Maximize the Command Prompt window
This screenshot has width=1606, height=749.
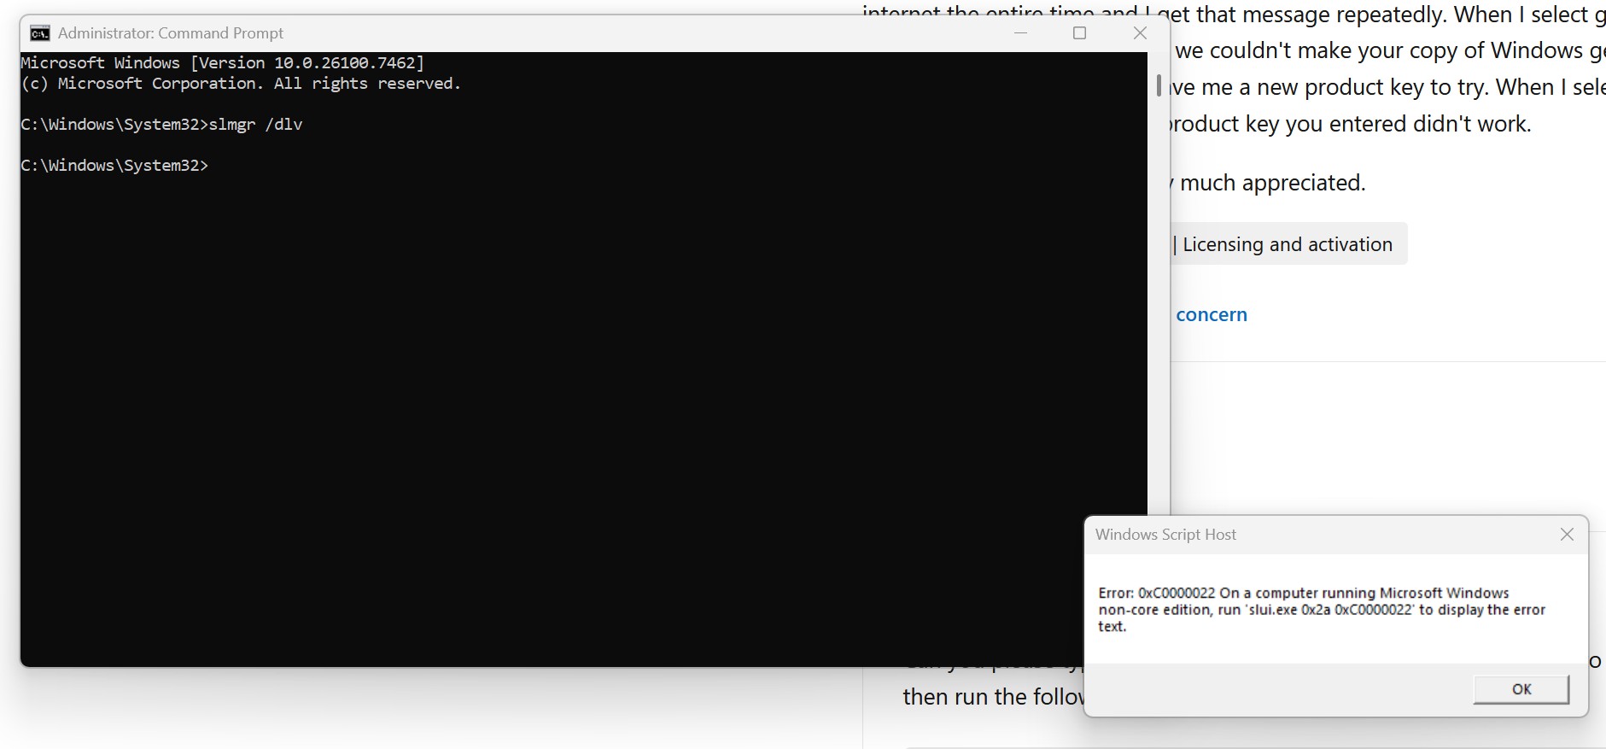pyautogui.click(x=1079, y=33)
